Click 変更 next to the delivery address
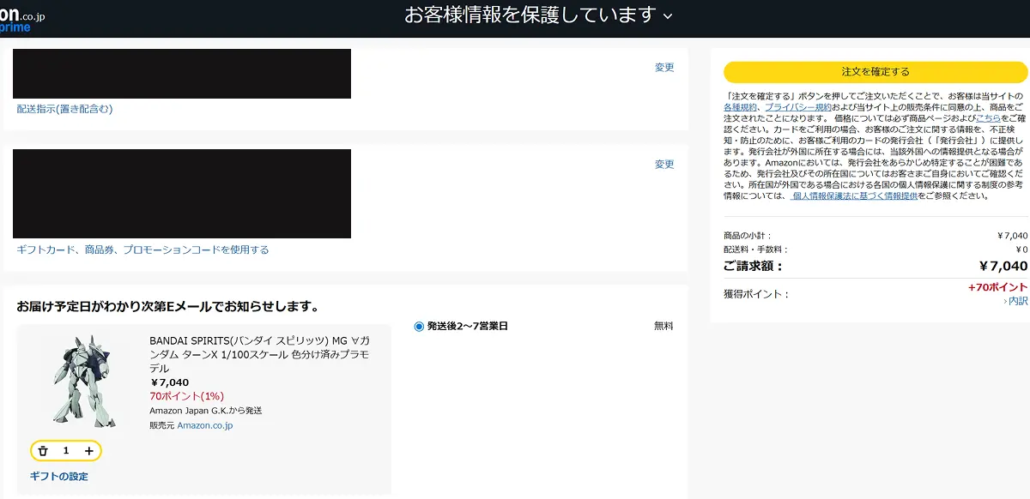This screenshot has height=499, width=1030. coord(664,68)
